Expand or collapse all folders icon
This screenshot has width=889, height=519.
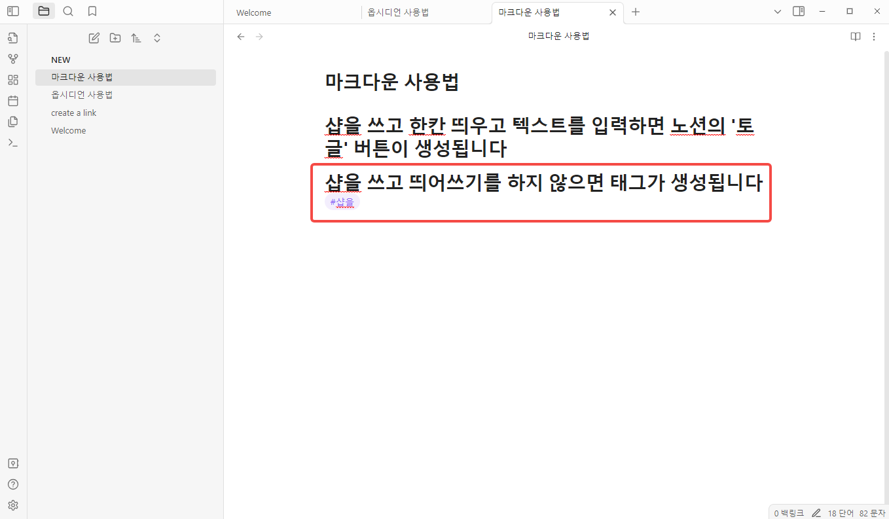(x=157, y=38)
